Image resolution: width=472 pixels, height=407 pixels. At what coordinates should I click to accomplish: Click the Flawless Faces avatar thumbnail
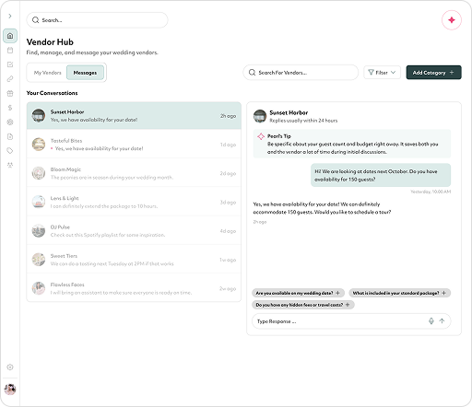coord(39,288)
